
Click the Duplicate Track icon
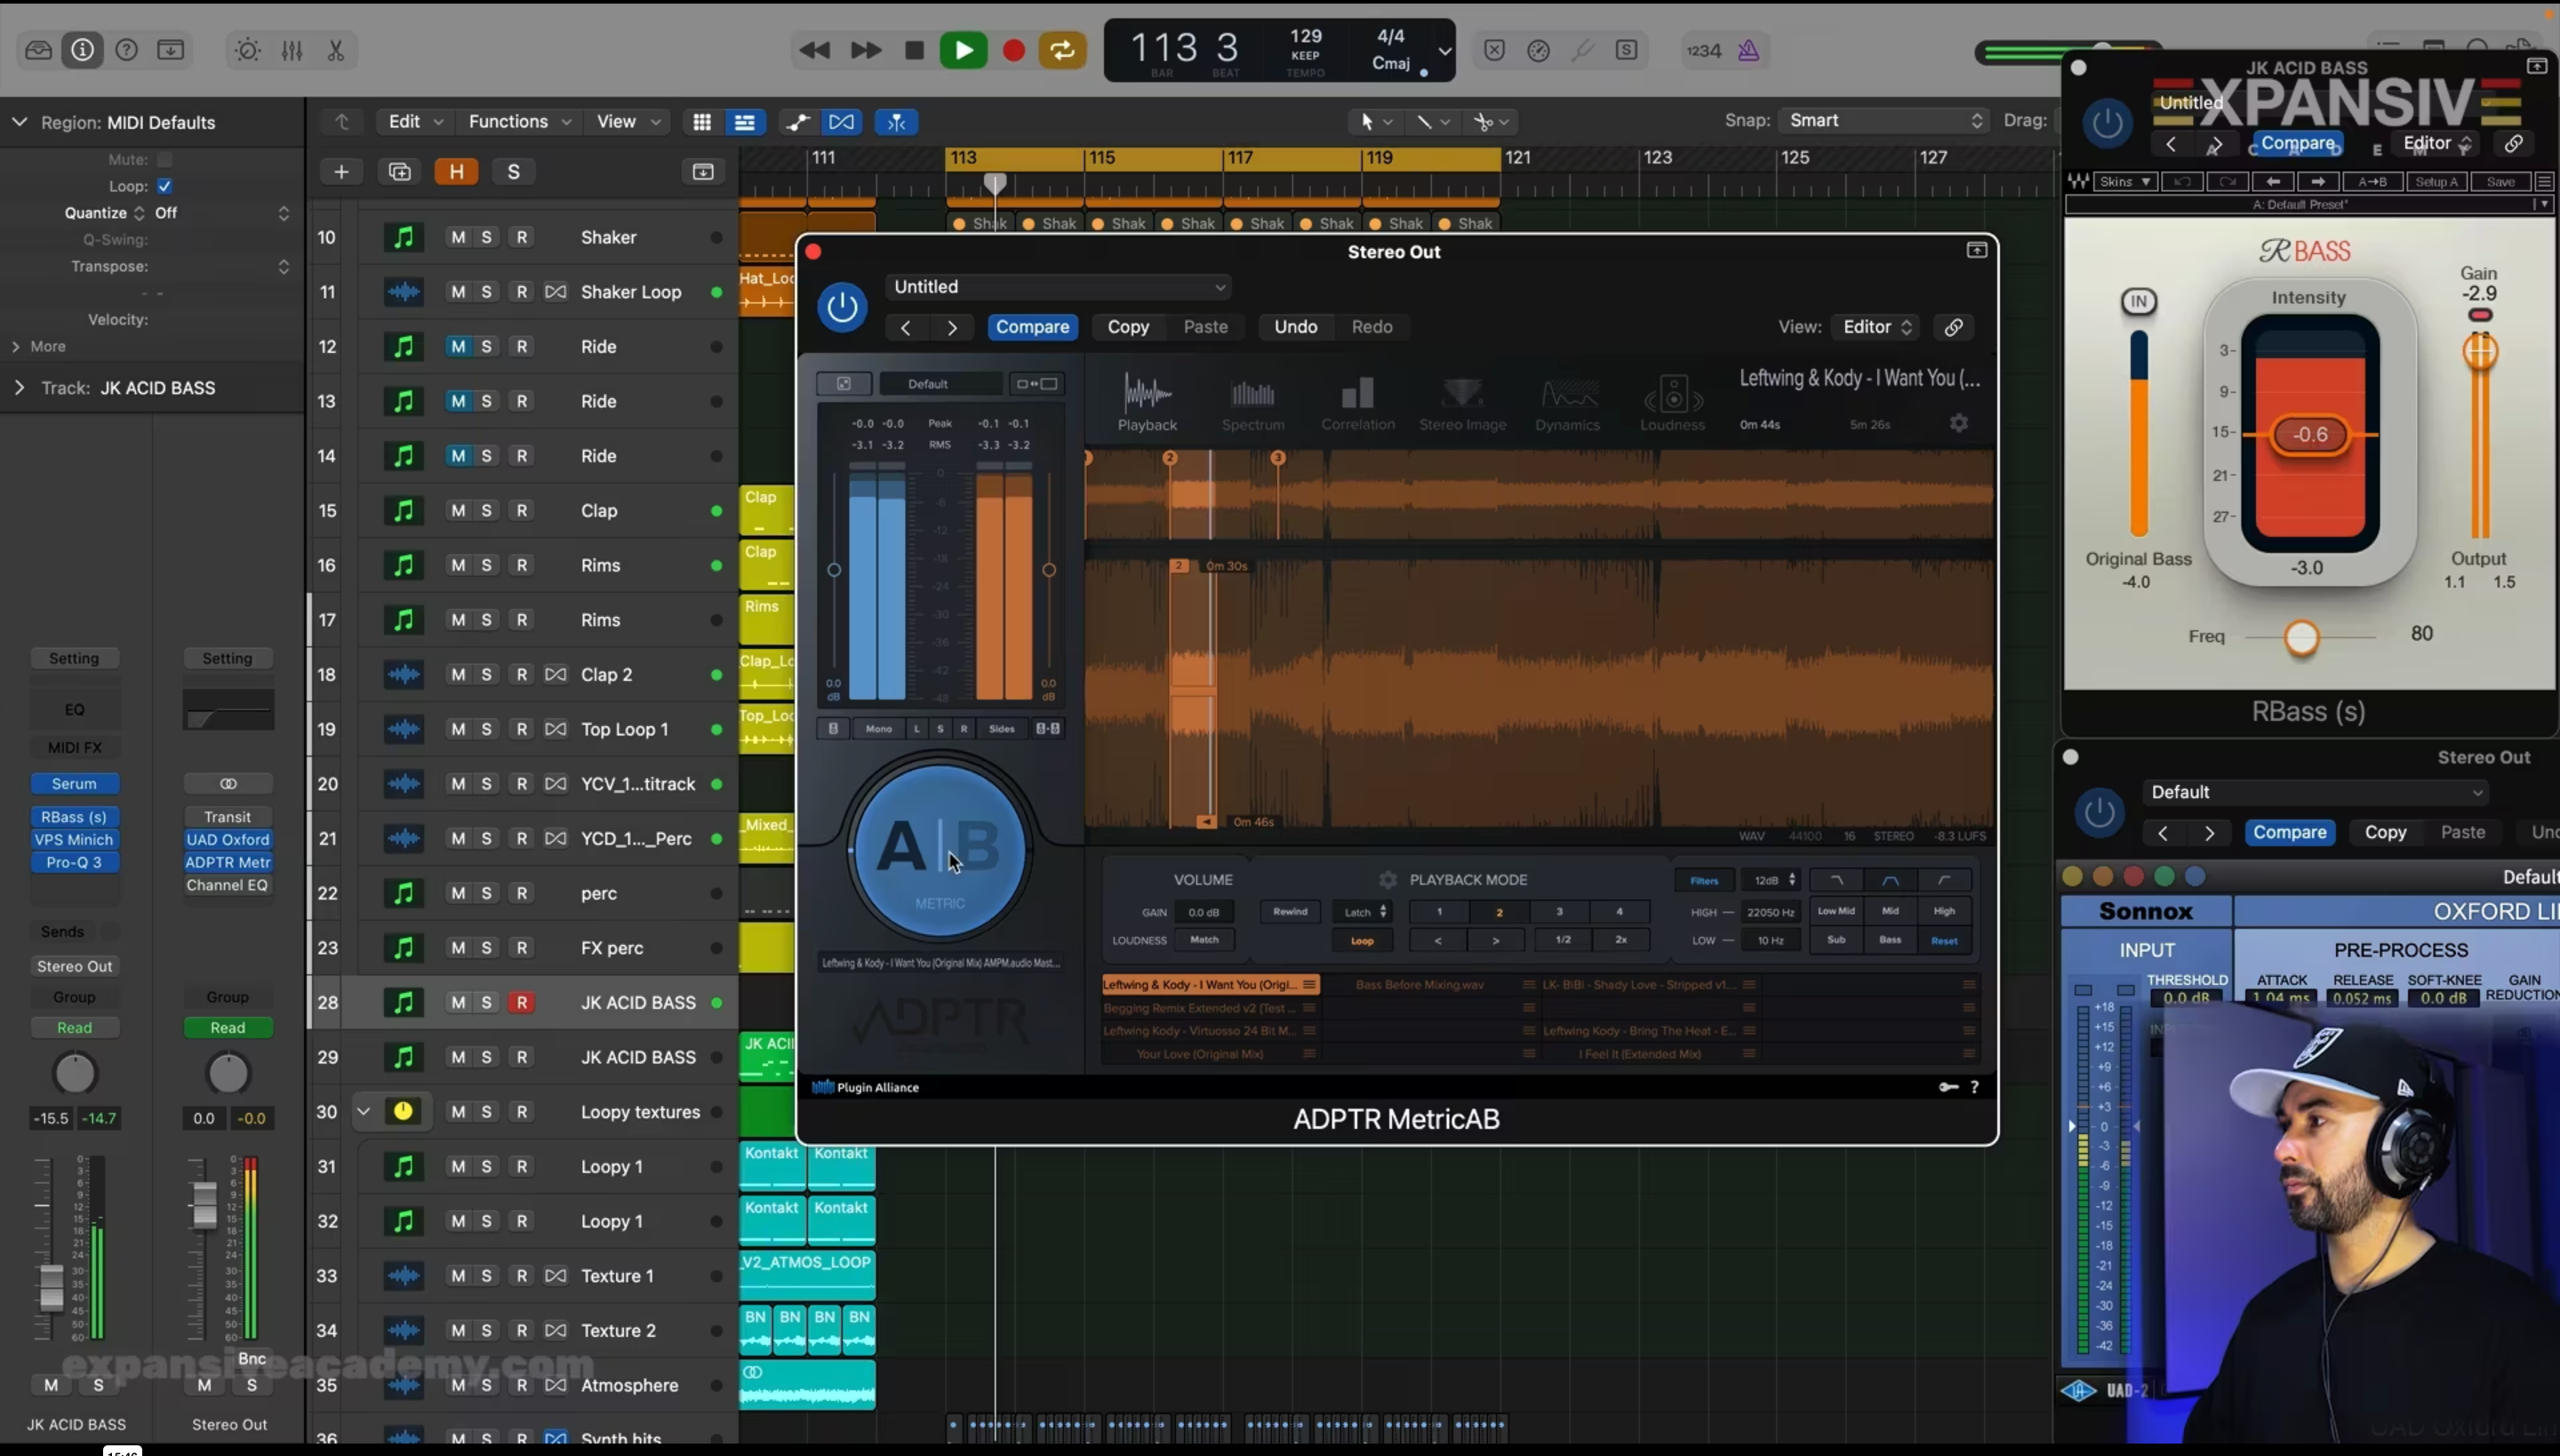tap(399, 172)
